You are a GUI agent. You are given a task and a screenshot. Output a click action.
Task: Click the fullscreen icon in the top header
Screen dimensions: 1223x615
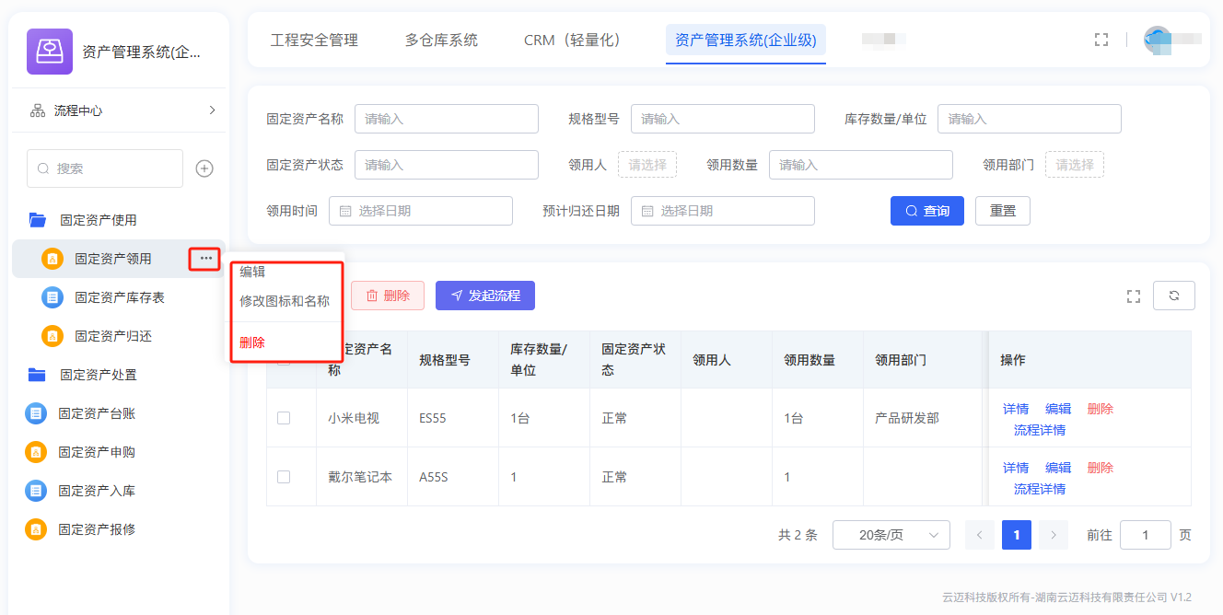click(1101, 40)
